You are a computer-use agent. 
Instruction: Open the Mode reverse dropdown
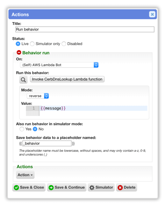(38, 96)
